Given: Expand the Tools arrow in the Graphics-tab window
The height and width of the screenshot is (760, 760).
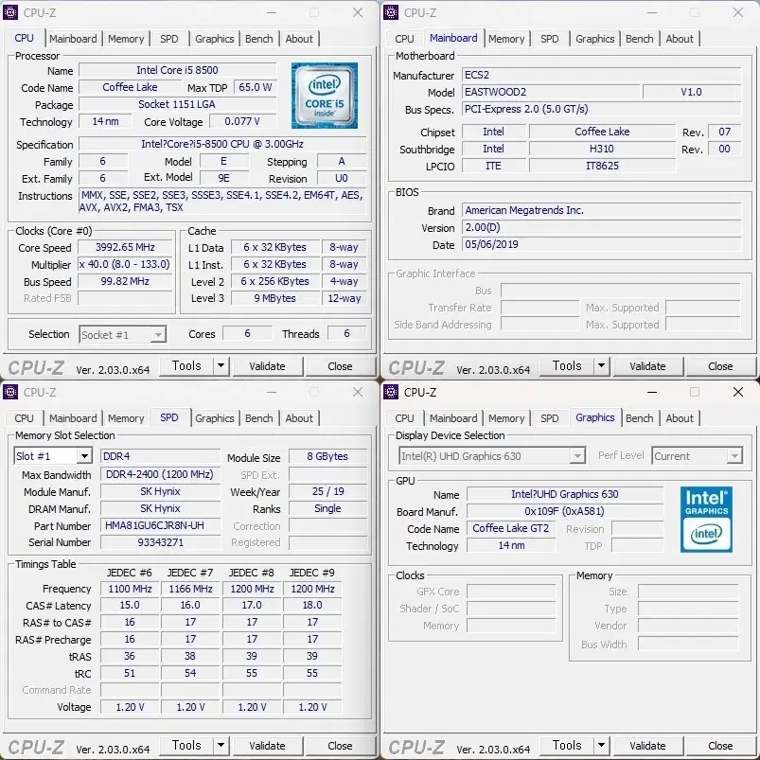Looking at the screenshot, I should (602, 746).
